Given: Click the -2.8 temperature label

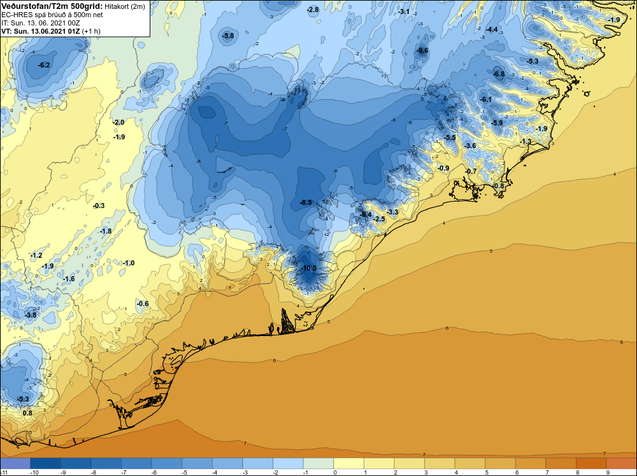Looking at the screenshot, I should 313,10.
